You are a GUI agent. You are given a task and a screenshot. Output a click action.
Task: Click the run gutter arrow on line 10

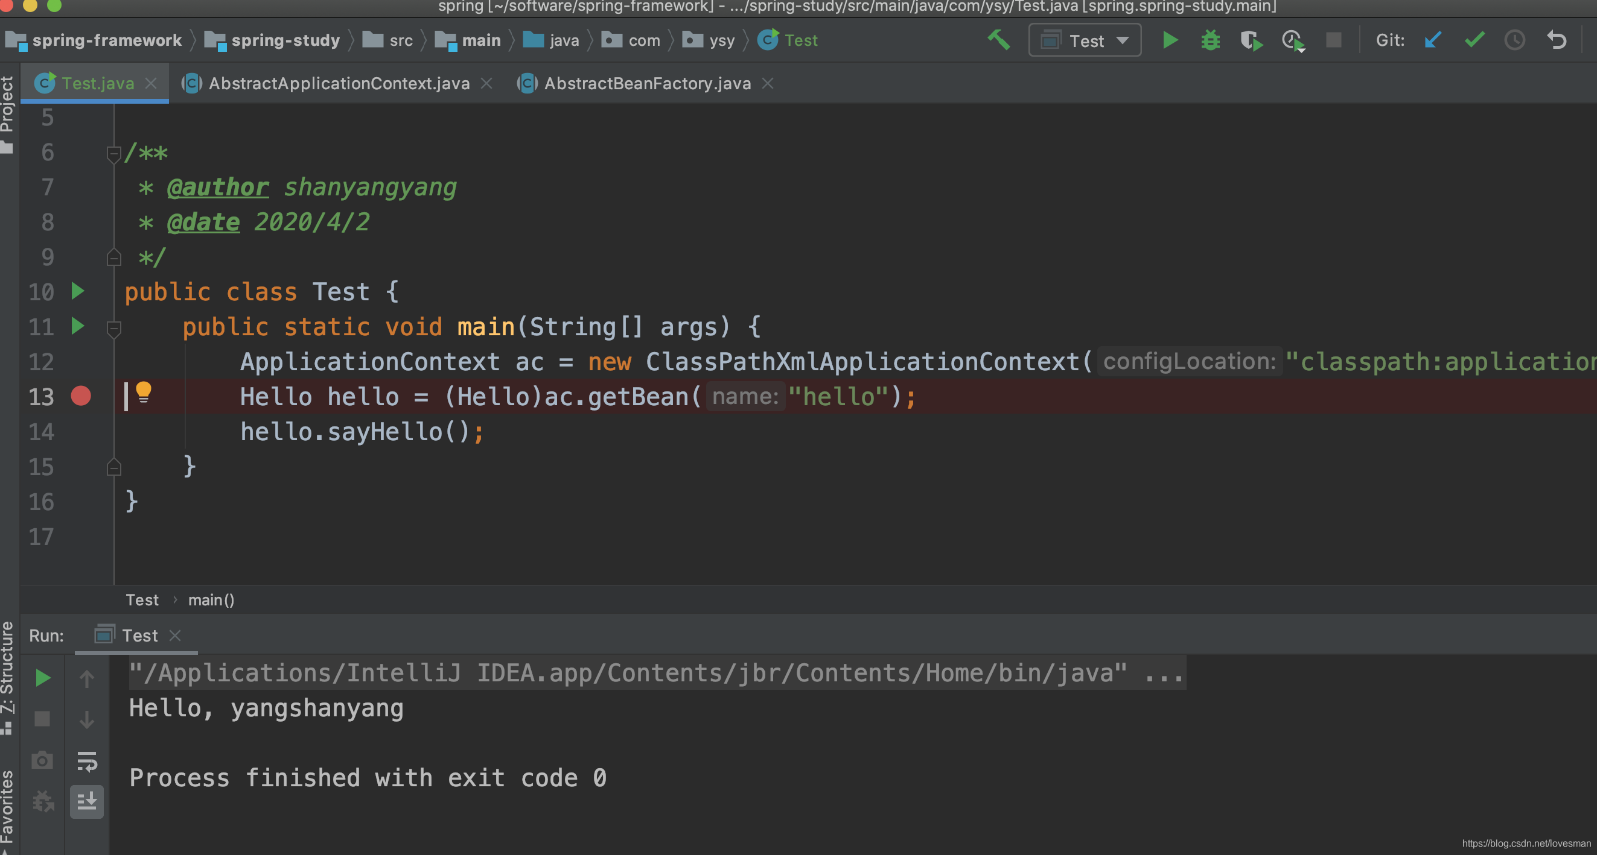(77, 291)
